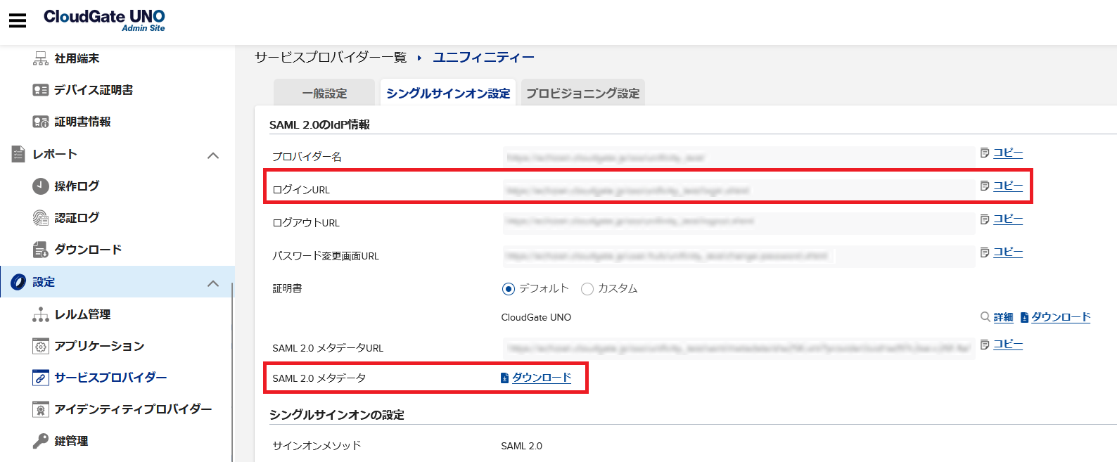This screenshot has height=462, width=1117.
Task: Click the 操作ログ clock icon
Action: click(x=41, y=186)
